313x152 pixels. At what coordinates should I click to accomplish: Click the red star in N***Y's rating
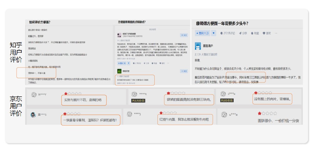click(66, 94)
